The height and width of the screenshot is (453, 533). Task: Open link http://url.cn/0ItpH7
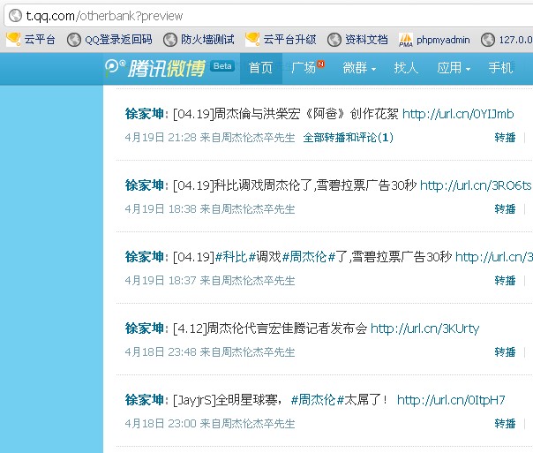pos(451,400)
